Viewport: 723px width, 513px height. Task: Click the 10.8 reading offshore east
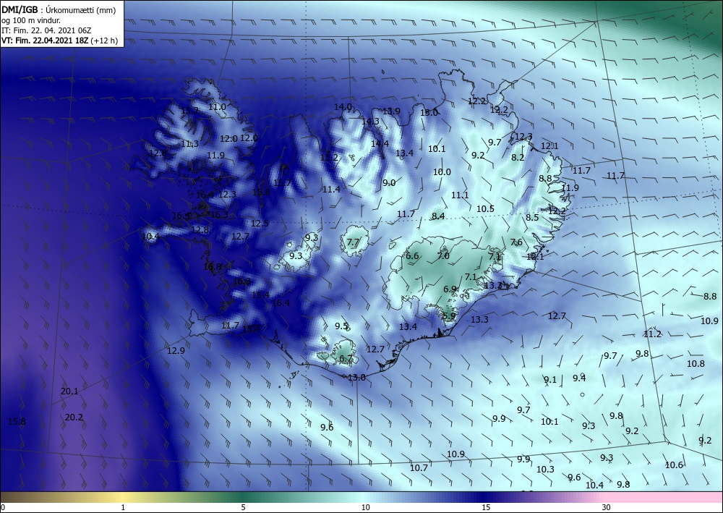[696, 364]
